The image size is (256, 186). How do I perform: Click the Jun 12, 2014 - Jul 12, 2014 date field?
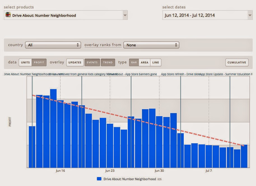pyautogui.click(x=207, y=15)
